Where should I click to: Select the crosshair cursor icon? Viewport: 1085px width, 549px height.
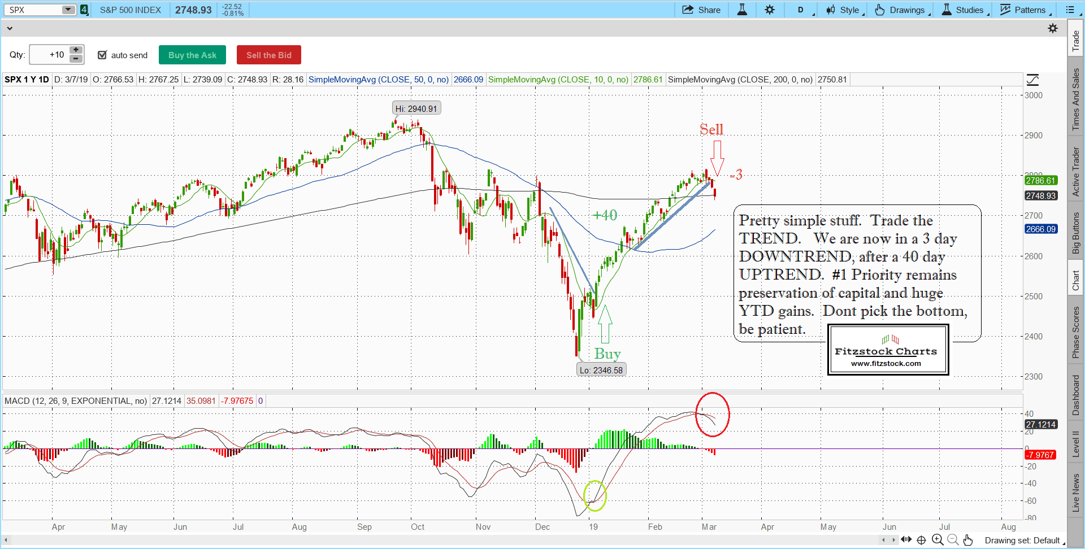coord(922,540)
